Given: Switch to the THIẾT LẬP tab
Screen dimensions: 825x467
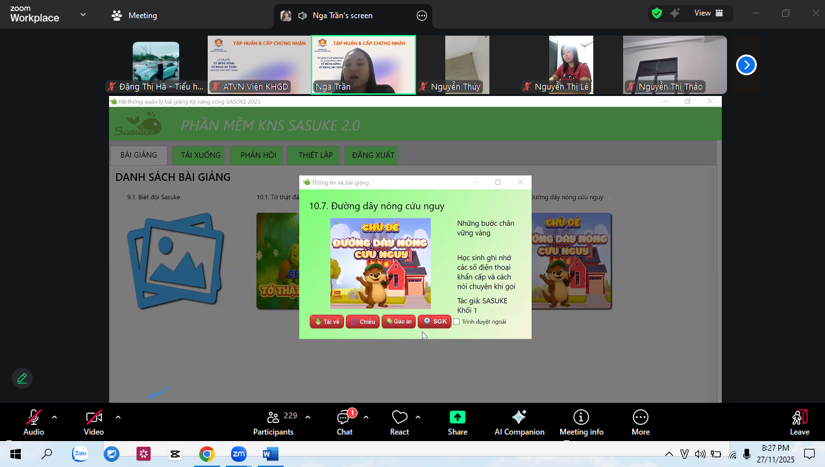Looking at the screenshot, I should [x=315, y=156].
